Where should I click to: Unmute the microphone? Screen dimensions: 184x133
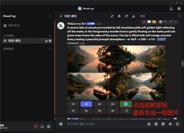coord(36,127)
